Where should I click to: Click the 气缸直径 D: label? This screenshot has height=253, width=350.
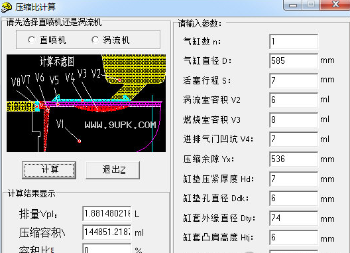[207, 61]
